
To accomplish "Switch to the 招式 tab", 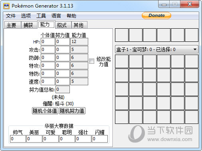I will [63, 25].
